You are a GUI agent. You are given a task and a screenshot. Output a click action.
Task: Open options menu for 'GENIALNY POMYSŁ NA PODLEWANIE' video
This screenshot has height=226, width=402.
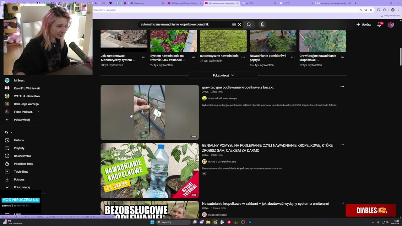coord(342,145)
